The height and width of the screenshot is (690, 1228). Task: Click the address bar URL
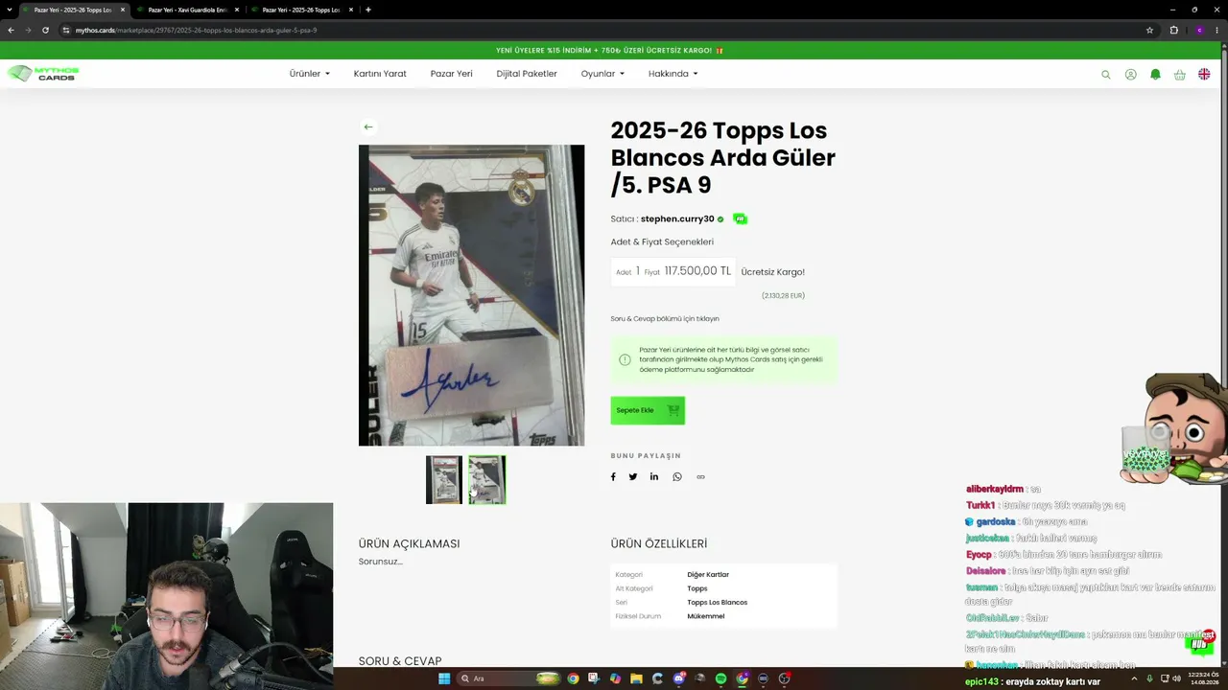[197, 30]
